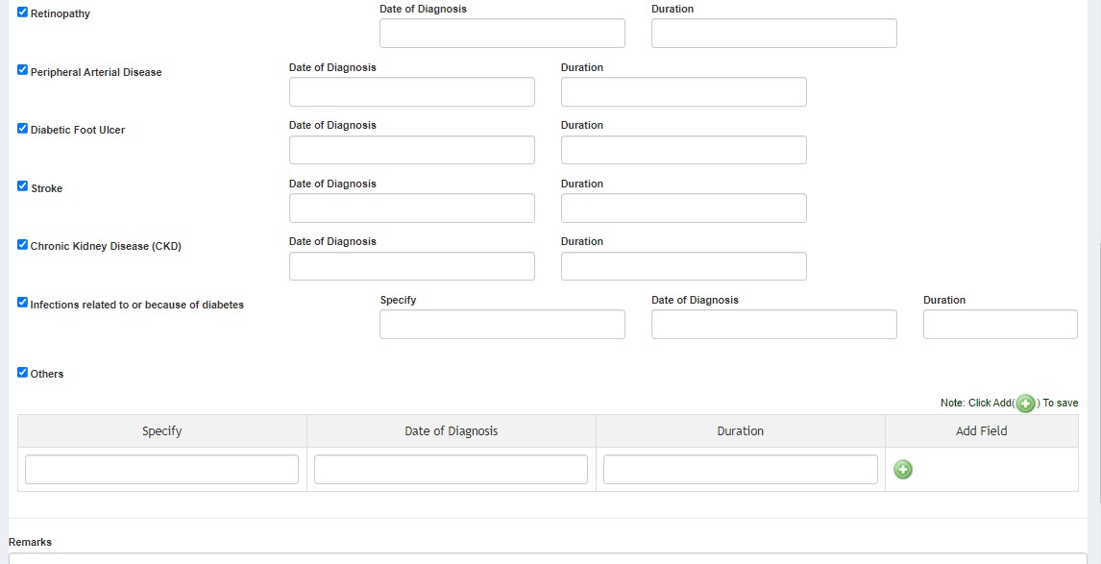This screenshot has height=564, width=1101.
Task: Click Specify input in Others table
Action: (161, 470)
